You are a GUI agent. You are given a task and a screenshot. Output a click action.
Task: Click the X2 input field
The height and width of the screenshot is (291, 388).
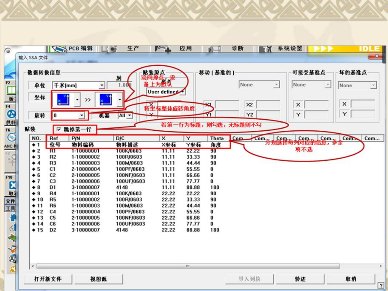[268, 105]
